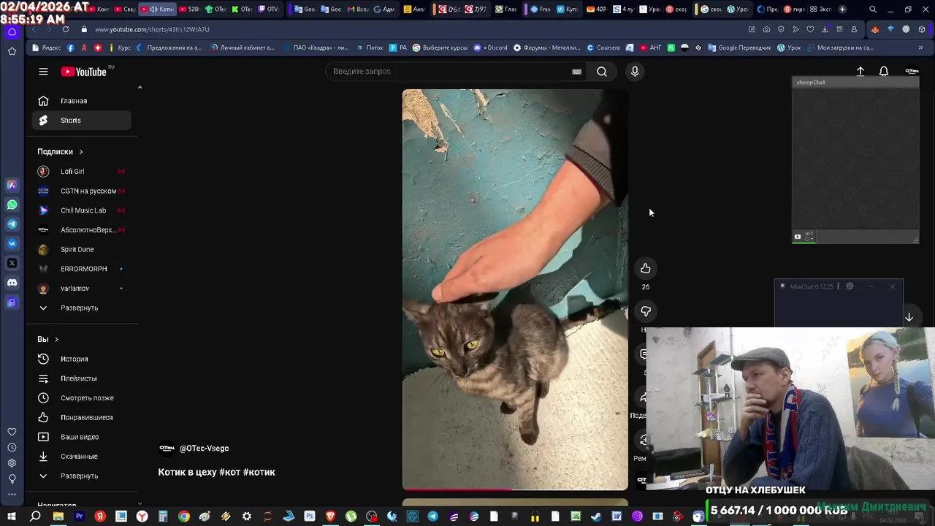Reload page with browser refresh button

(66, 29)
